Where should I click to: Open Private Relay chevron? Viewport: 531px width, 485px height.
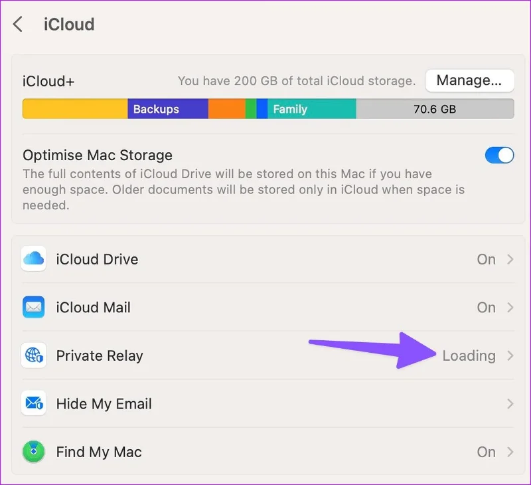click(x=510, y=355)
